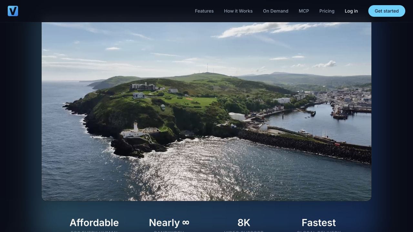Open the MCP navigation link
The height and width of the screenshot is (232, 413).
304,11
